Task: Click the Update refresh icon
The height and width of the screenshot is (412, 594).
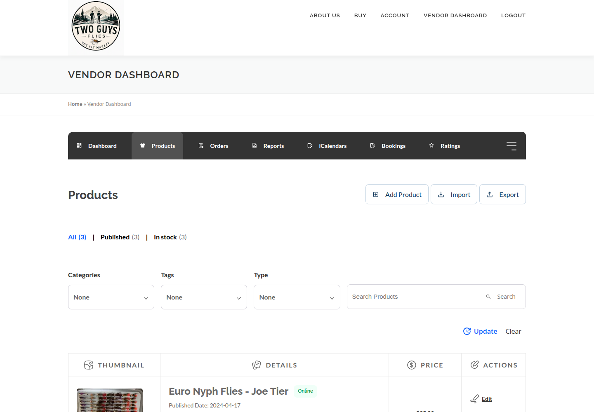Action: click(467, 331)
